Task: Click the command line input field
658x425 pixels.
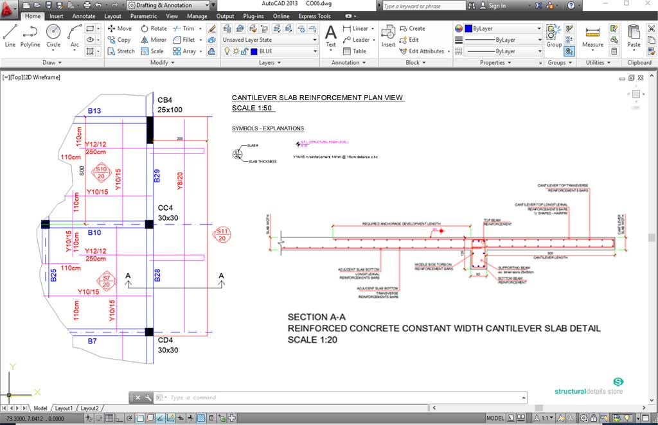Action: [x=341, y=398]
